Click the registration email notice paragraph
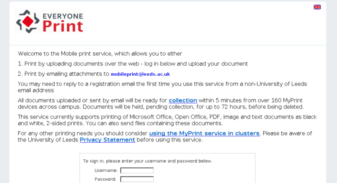The width and height of the screenshot is (337, 183). (162, 87)
